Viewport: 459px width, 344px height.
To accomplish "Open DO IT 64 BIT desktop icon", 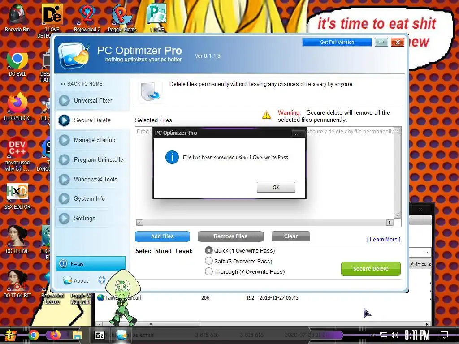I will (x=17, y=284).
